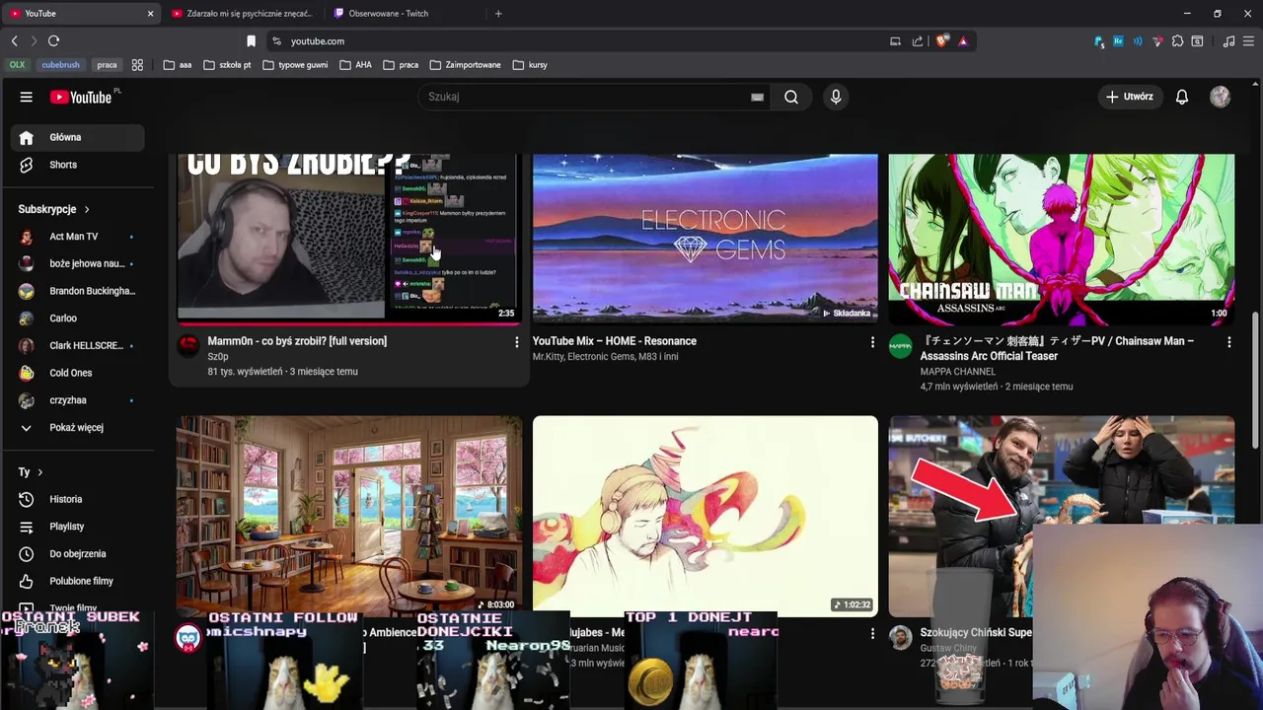1263x710 pixels.
Task: Open the Chainsaw Man Assassins thumbnail
Action: pos(1061,238)
